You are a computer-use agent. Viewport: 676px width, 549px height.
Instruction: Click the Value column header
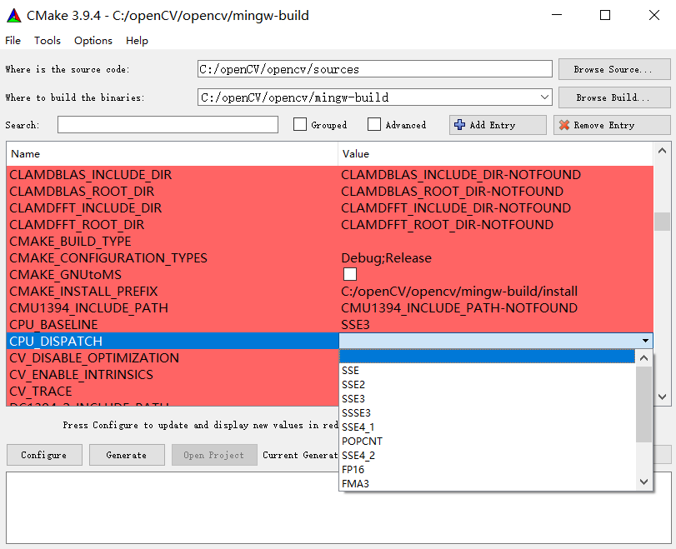496,154
